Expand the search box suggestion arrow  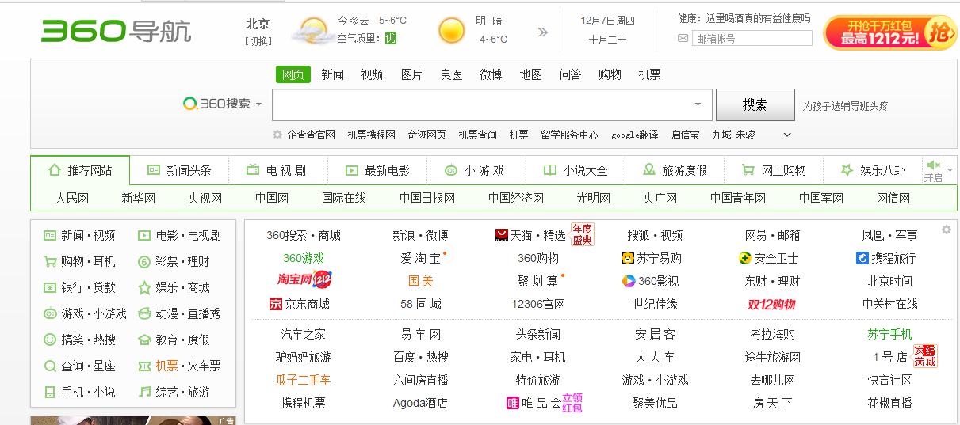point(698,104)
